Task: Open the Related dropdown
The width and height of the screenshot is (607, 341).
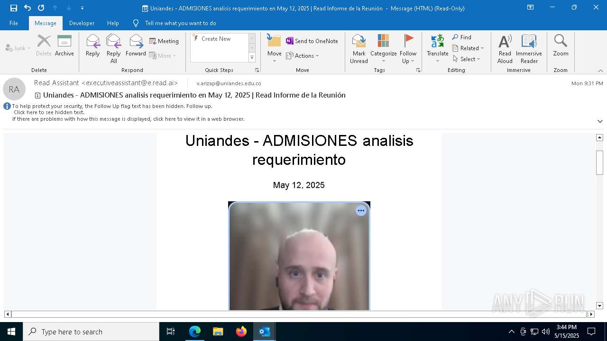Action: [x=468, y=48]
